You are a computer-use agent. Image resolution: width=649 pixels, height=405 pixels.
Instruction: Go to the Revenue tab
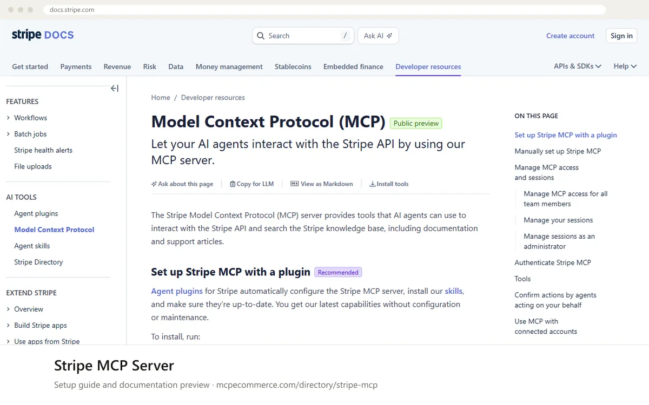[117, 67]
